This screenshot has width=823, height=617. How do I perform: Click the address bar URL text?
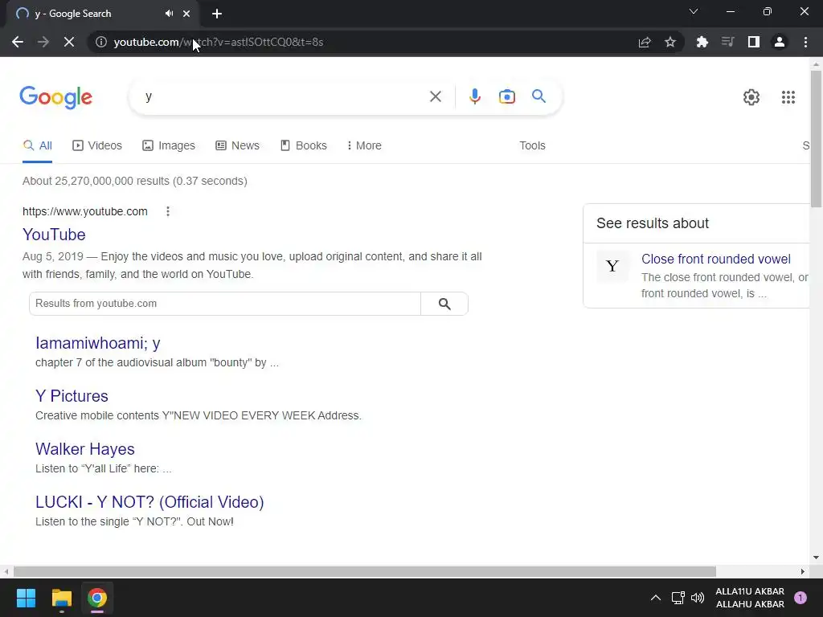click(x=219, y=42)
